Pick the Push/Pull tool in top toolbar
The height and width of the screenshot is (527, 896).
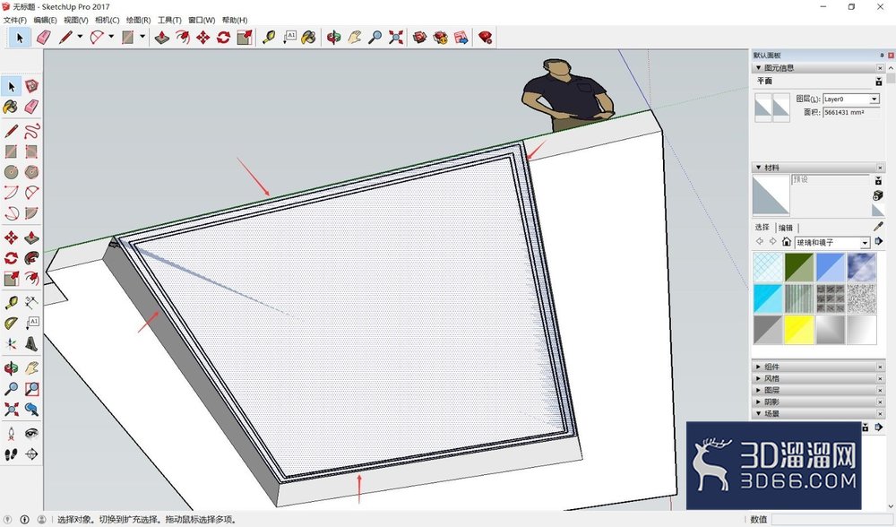click(162, 38)
